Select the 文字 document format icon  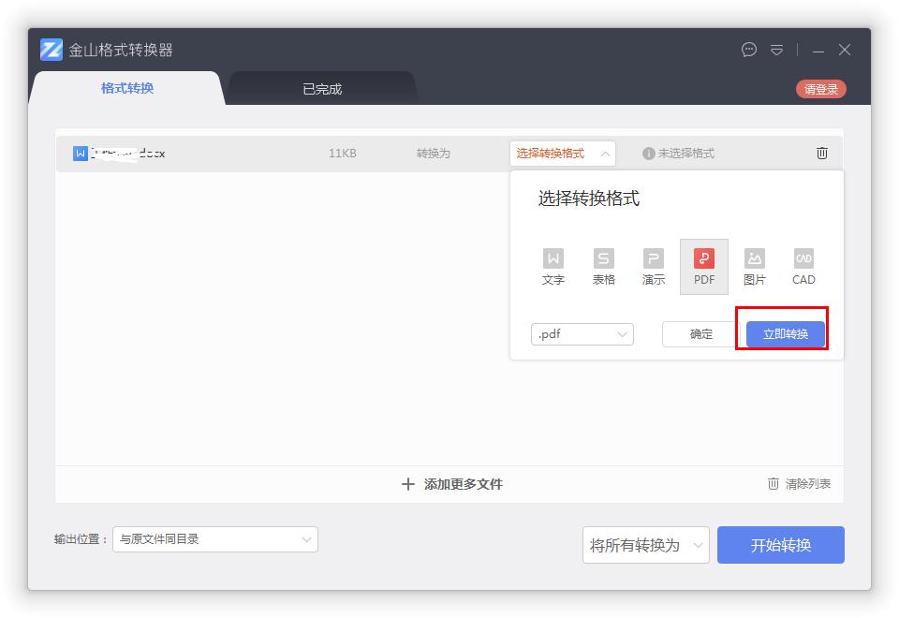553,266
